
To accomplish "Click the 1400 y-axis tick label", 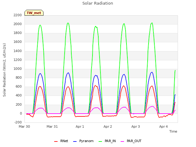I will (18, 51).
